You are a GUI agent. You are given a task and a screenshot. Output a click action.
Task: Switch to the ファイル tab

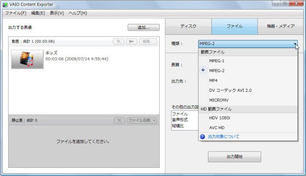235,26
